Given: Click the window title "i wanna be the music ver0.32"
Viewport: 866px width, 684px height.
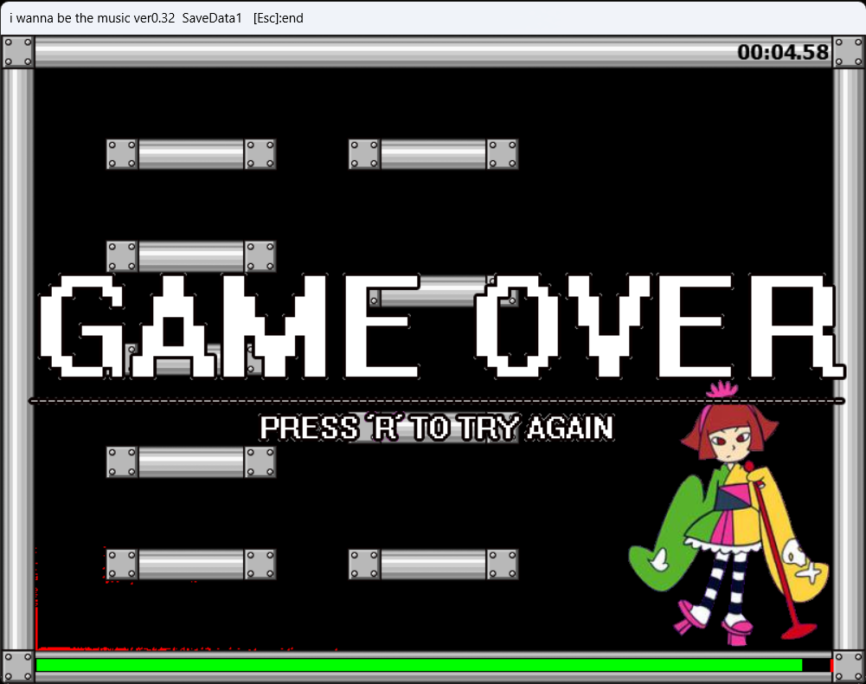Looking at the screenshot, I should pos(93,17).
